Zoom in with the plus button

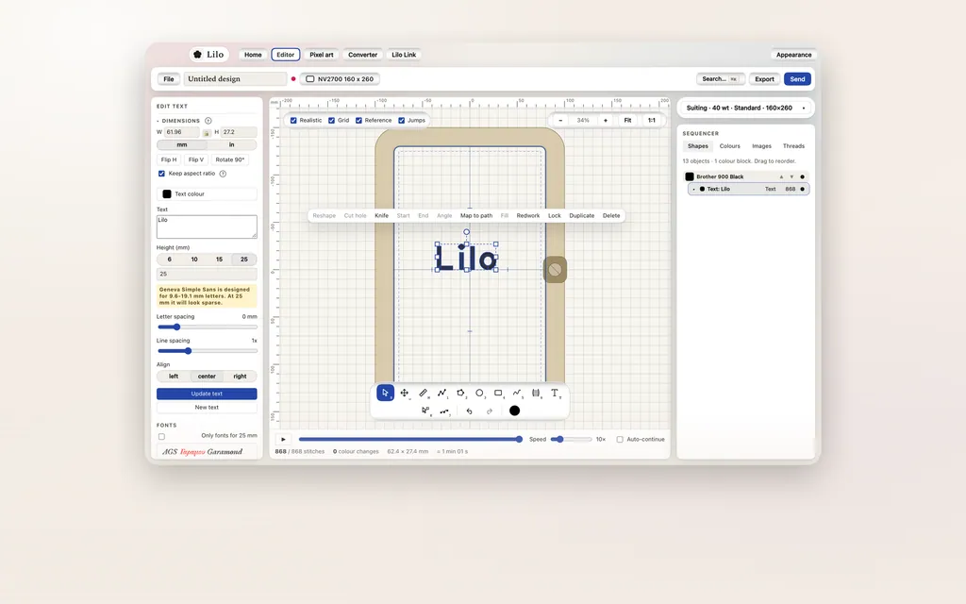click(x=606, y=120)
